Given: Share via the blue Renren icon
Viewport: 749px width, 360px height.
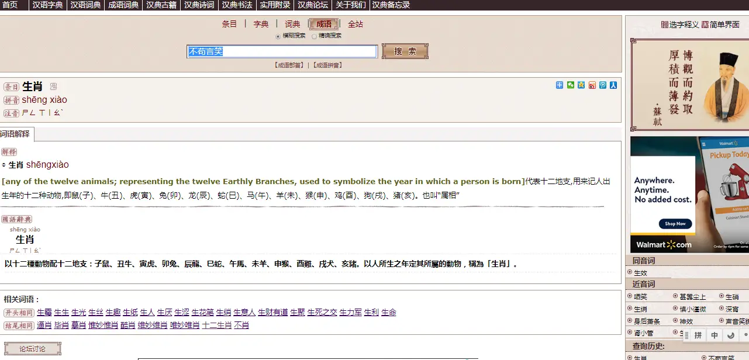Looking at the screenshot, I should 613,85.
